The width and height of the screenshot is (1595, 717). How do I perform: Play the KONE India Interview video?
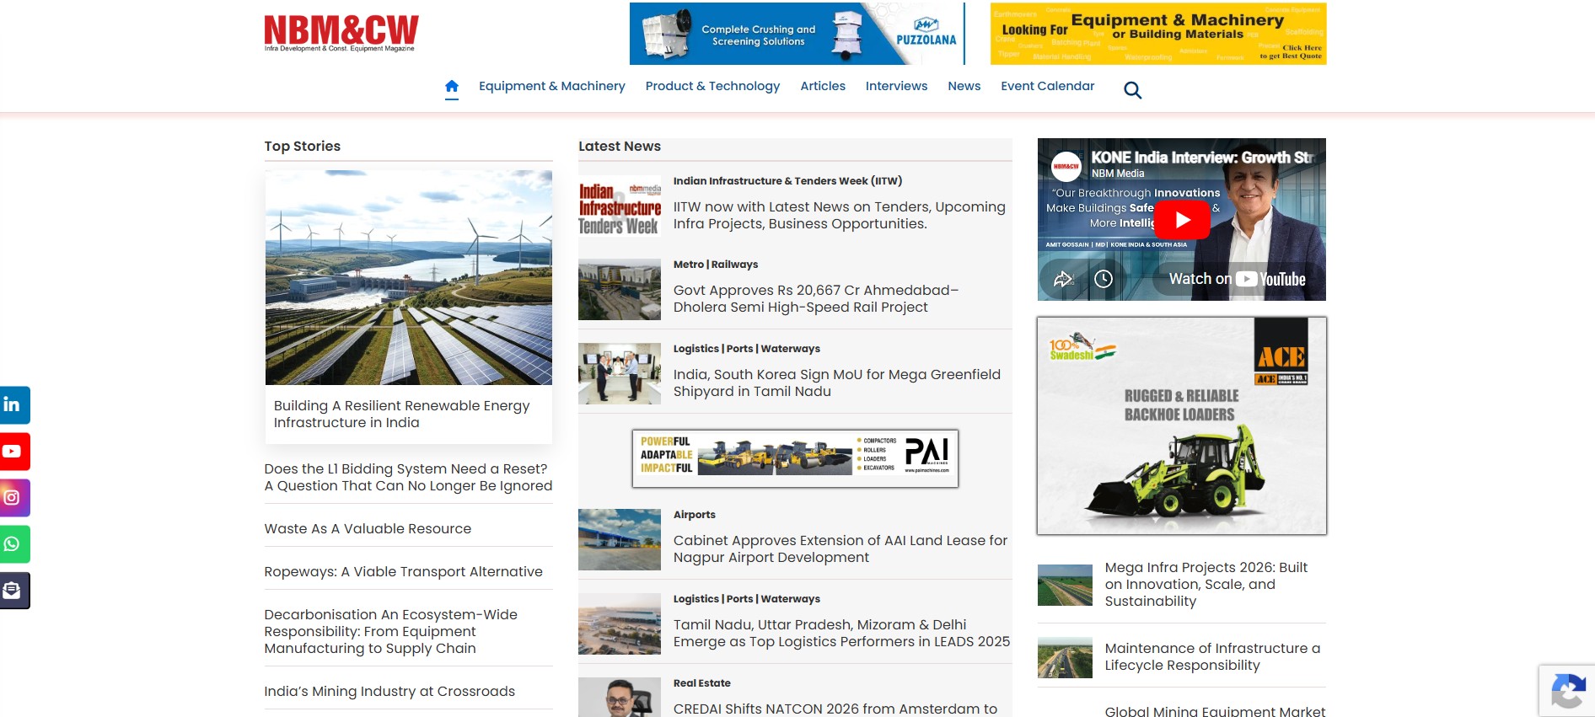tap(1182, 220)
